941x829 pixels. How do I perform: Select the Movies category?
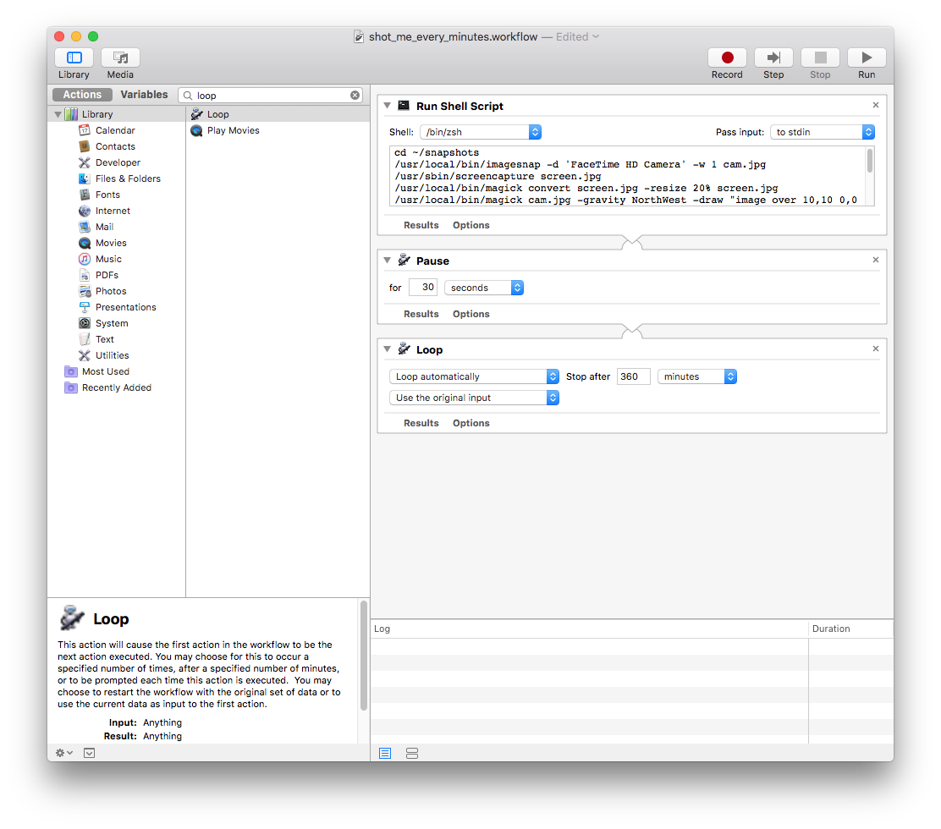pos(111,243)
